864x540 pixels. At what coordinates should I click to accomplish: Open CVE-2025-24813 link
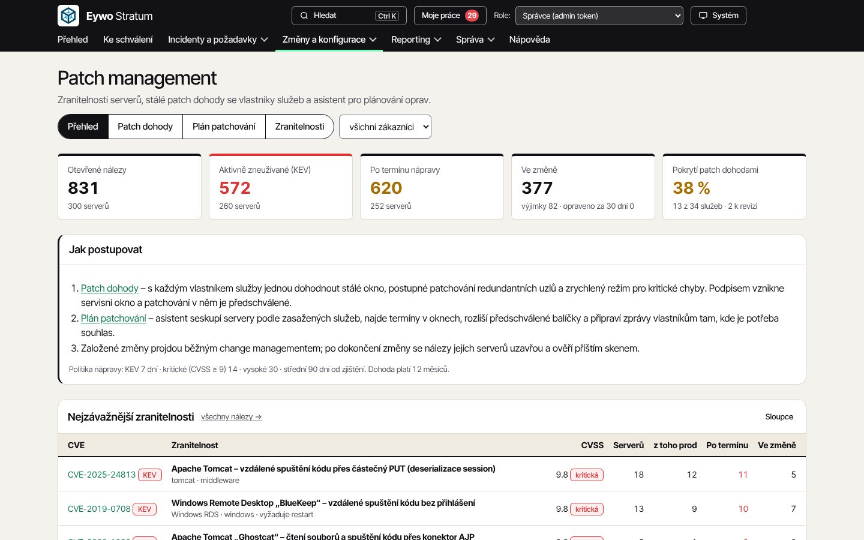click(102, 475)
